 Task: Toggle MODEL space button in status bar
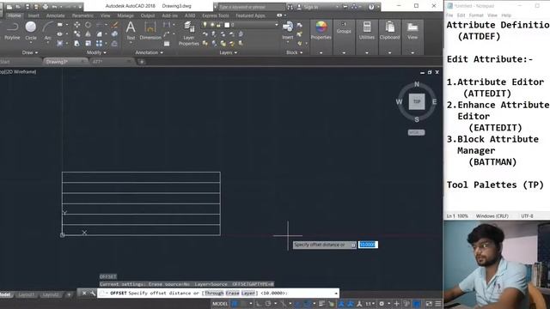point(220,304)
